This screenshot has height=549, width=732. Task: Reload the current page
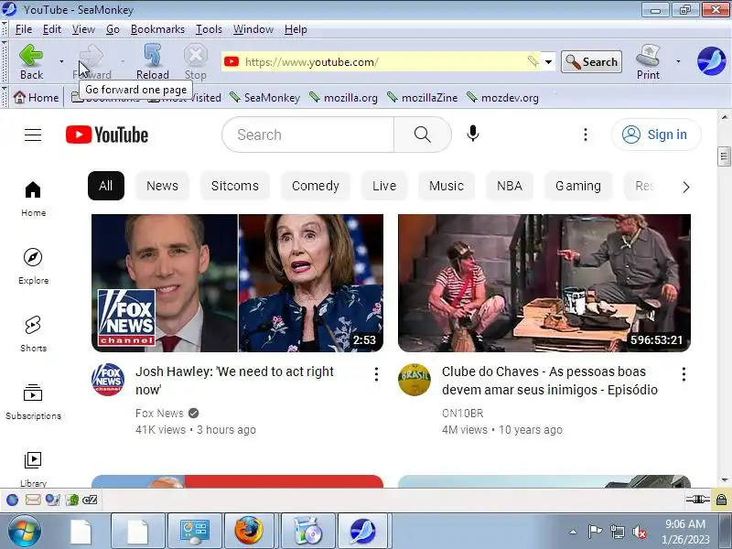point(152,61)
